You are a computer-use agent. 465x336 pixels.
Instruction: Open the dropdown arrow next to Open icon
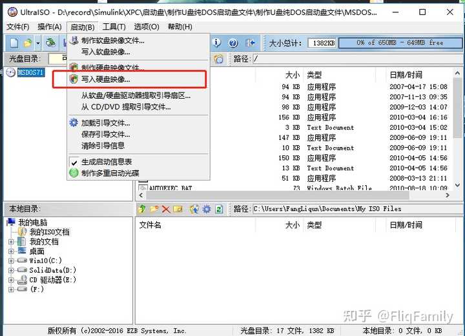[38, 43]
